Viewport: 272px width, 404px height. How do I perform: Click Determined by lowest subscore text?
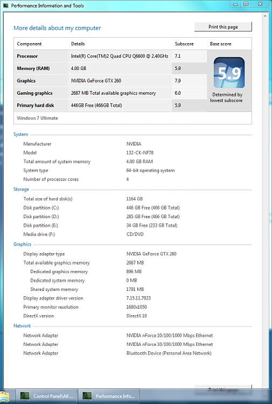coord(226,97)
